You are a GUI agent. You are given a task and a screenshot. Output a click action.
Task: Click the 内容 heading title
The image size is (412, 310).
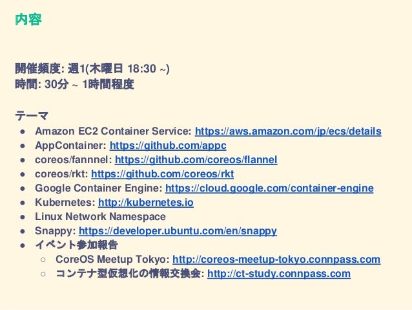(x=28, y=19)
